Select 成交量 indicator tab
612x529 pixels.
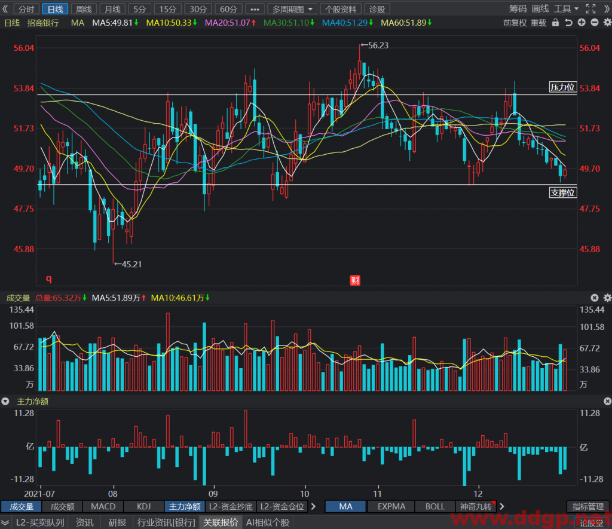22,506
